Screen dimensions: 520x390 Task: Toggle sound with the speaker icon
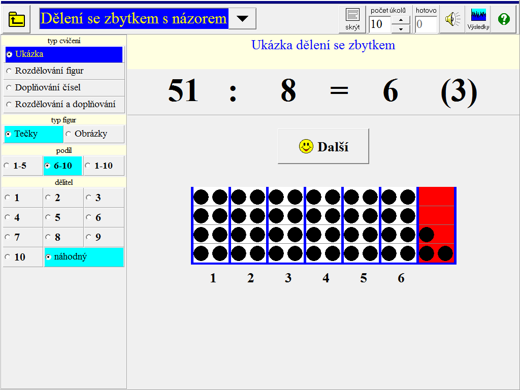coord(452,19)
